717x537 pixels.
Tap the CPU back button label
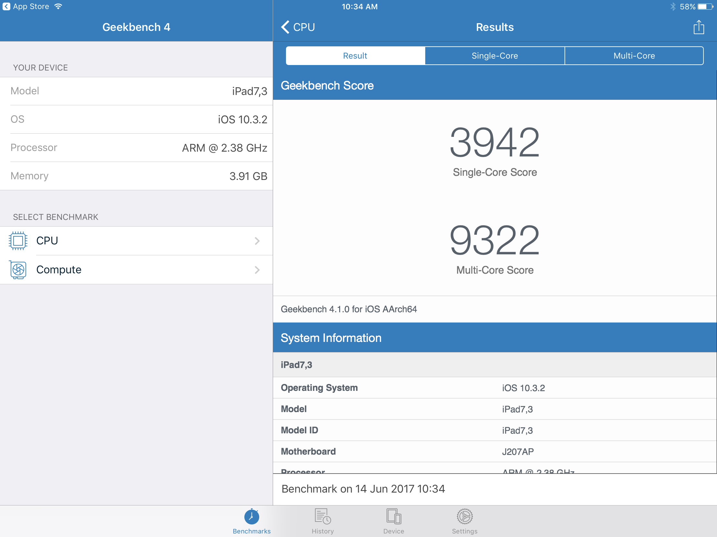(x=304, y=27)
